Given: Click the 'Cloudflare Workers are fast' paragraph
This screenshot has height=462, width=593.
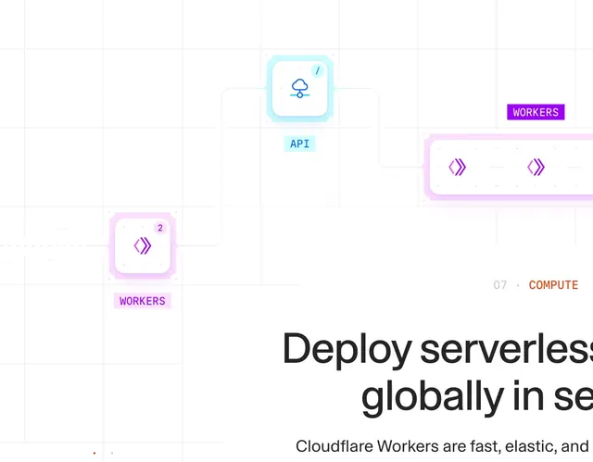Looking at the screenshot, I should (445, 446).
